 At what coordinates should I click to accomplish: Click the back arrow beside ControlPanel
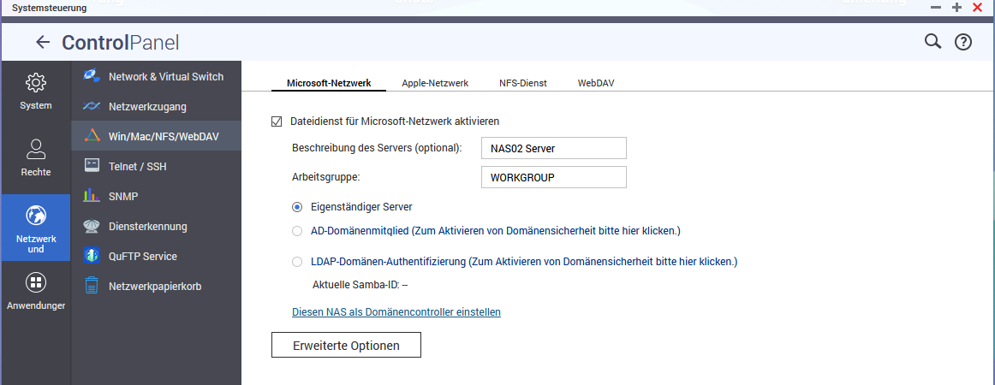43,43
